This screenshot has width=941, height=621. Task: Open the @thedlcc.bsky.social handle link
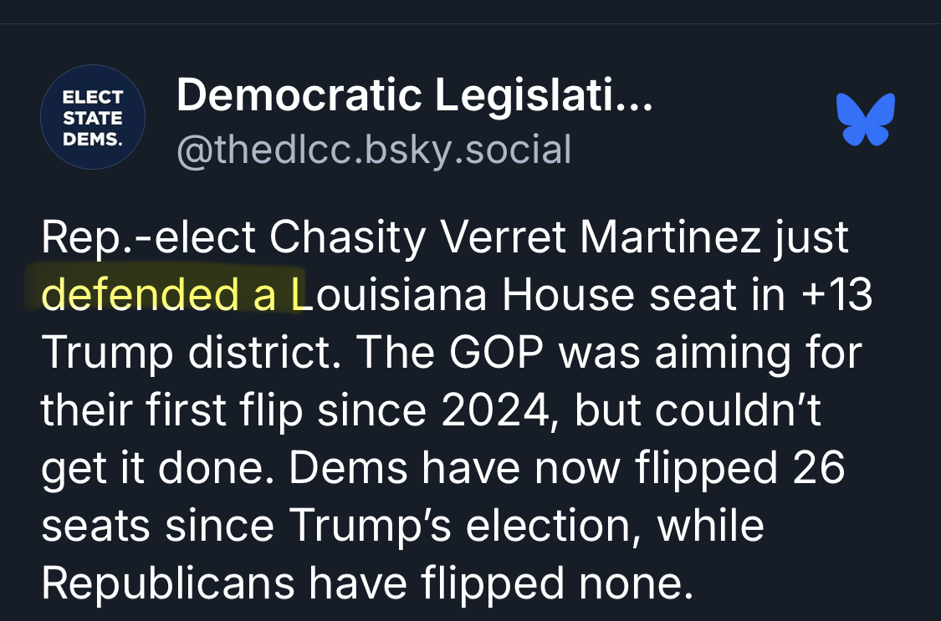coord(374,150)
